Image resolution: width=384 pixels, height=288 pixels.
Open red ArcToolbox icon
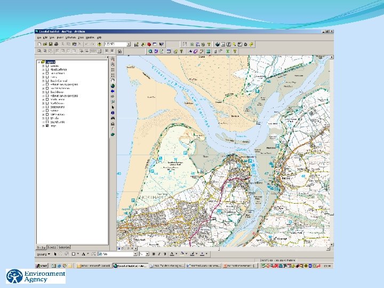[149, 44]
